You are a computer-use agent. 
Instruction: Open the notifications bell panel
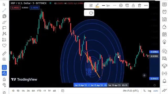tap(164, 81)
